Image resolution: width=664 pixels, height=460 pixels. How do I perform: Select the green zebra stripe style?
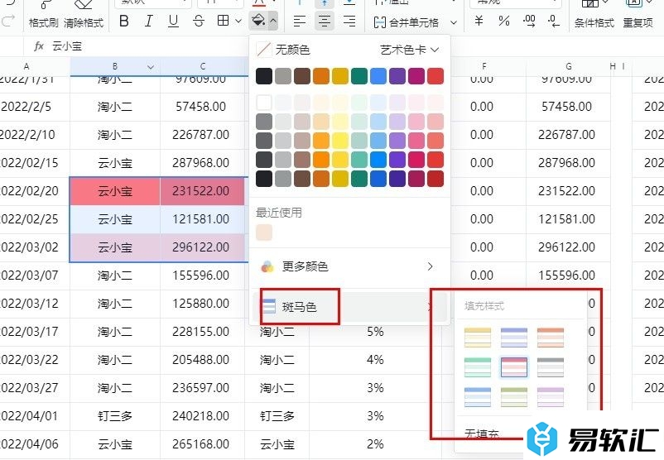(x=478, y=367)
